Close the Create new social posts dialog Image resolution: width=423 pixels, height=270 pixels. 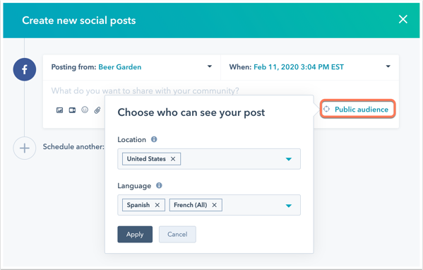click(x=403, y=19)
